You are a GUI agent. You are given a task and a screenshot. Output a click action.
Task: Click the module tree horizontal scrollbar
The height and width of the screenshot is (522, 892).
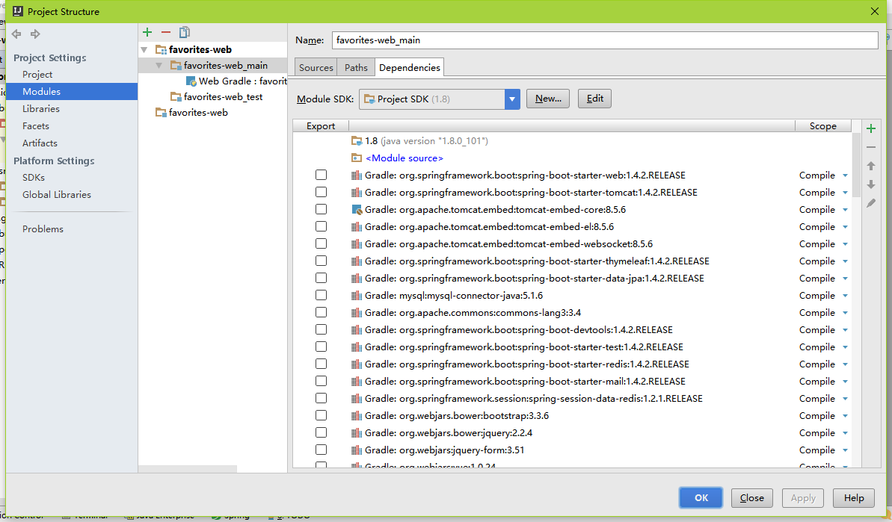click(x=188, y=469)
